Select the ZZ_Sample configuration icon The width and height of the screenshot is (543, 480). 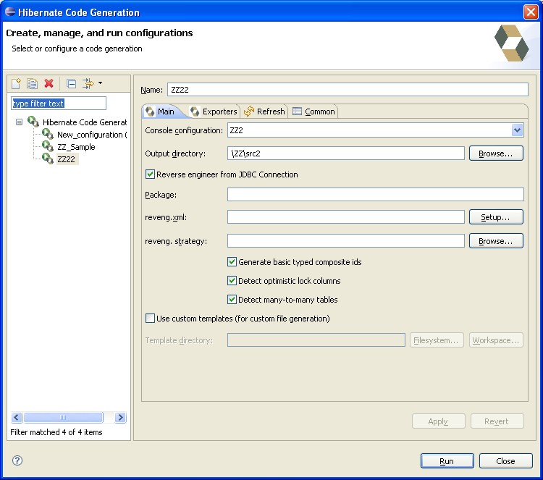[48, 147]
